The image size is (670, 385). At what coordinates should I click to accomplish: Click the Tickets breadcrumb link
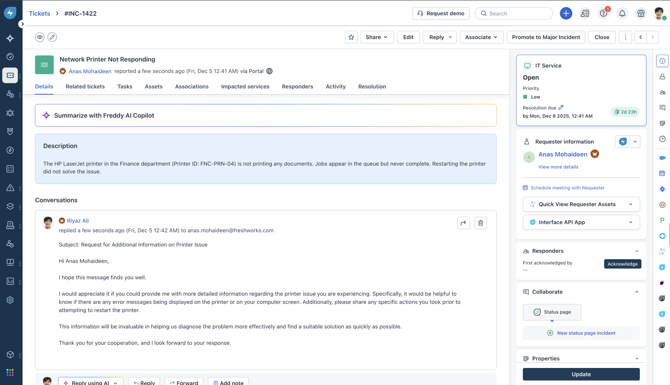point(39,13)
